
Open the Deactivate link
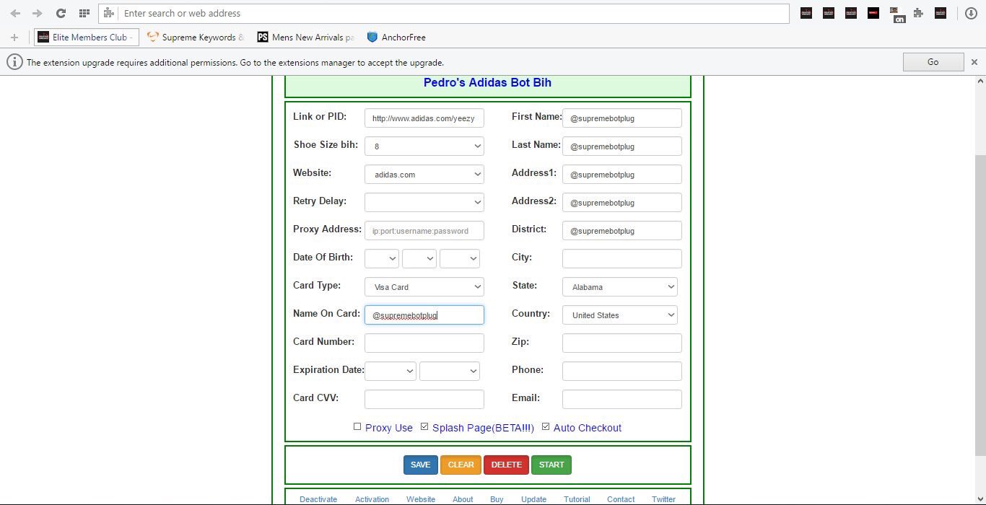(318, 499)
